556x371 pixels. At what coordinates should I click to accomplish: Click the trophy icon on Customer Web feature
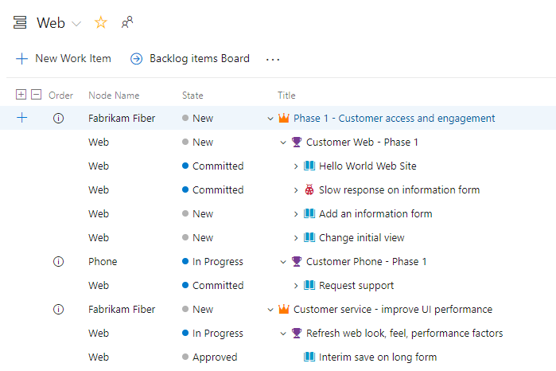pos(297,143)
